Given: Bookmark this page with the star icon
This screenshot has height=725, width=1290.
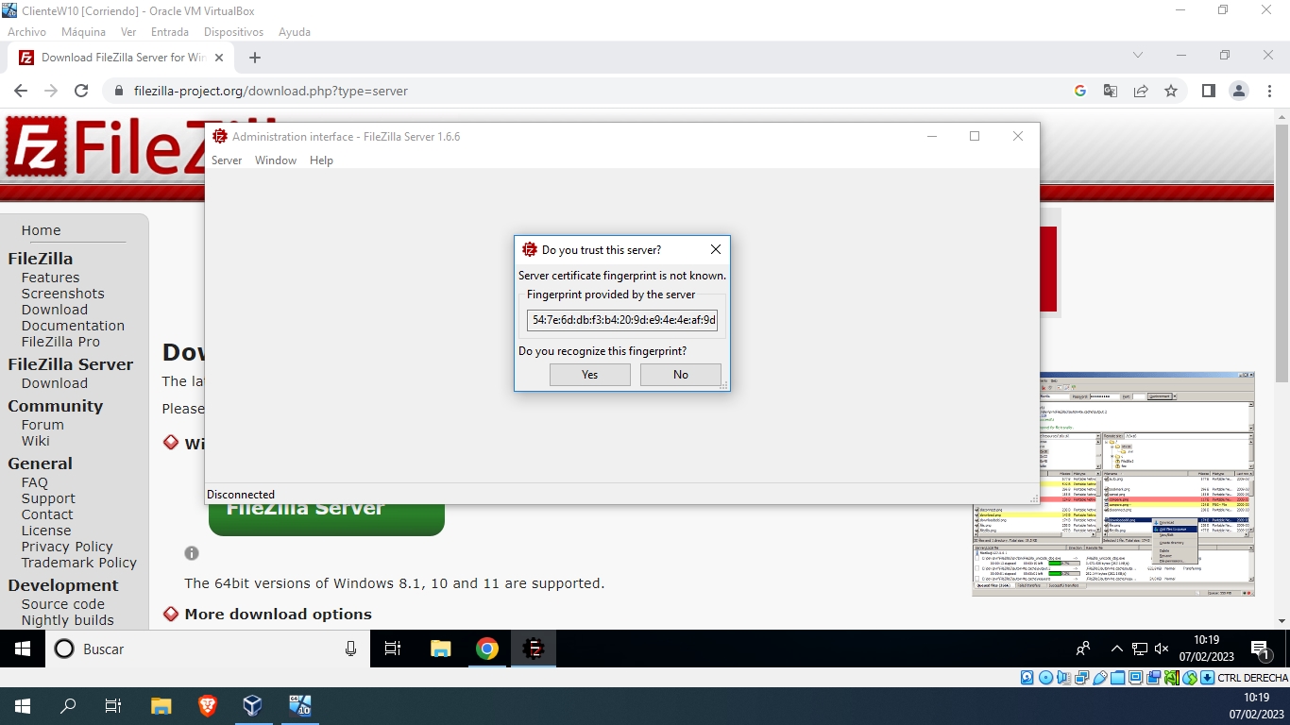Looking at the screenshot, I should (x=1171, y=92).
